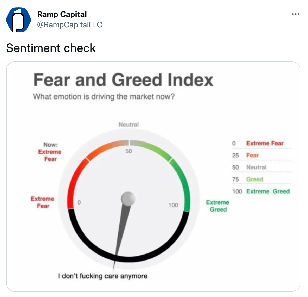Image resolution: width=308 pixels, height=297 pixels.
Task: Open Ramp Capital's profile avatar
Action: pos(18,20)
